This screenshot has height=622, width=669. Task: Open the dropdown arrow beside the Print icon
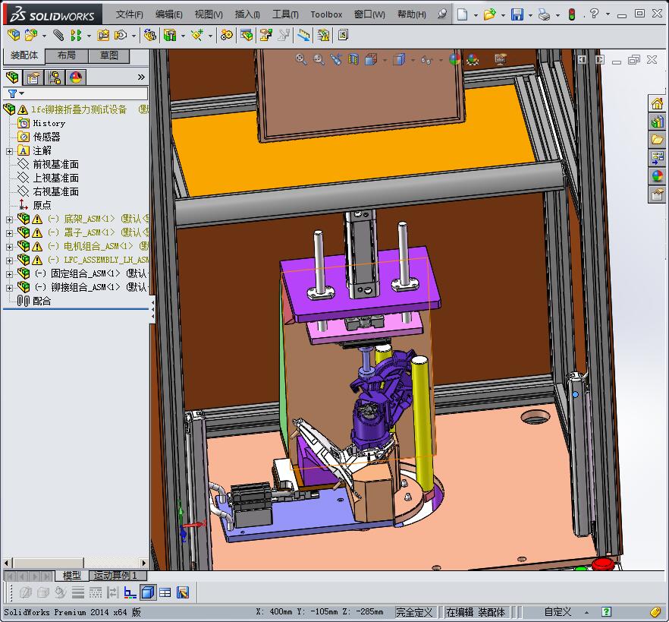[557, 15]
